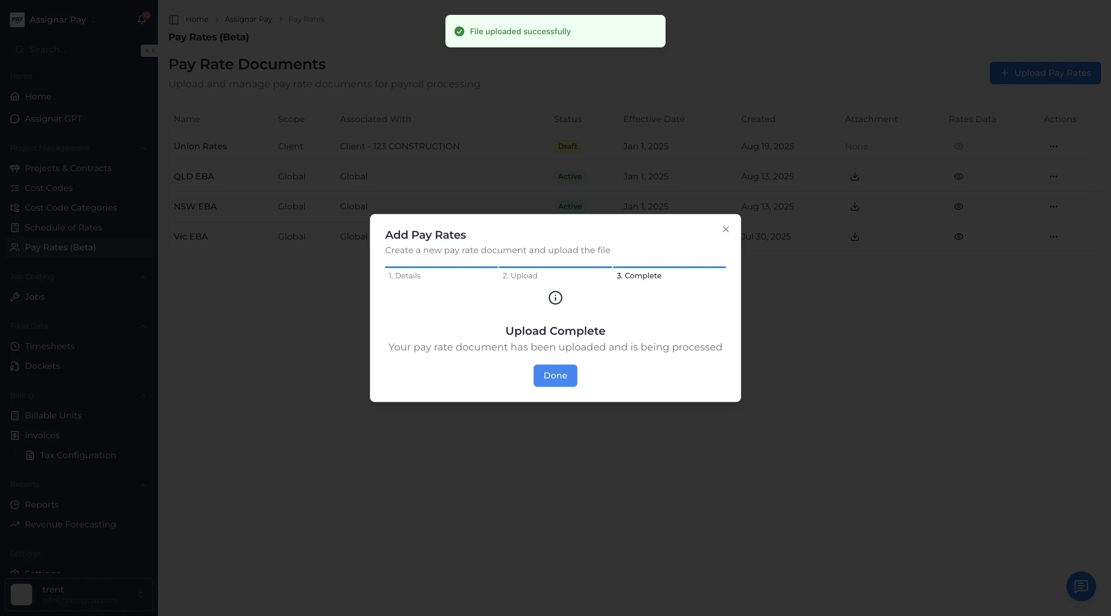Click Assignar Pay breadcrumb link
Screen dimensions: 1111x616
[248, 19]
